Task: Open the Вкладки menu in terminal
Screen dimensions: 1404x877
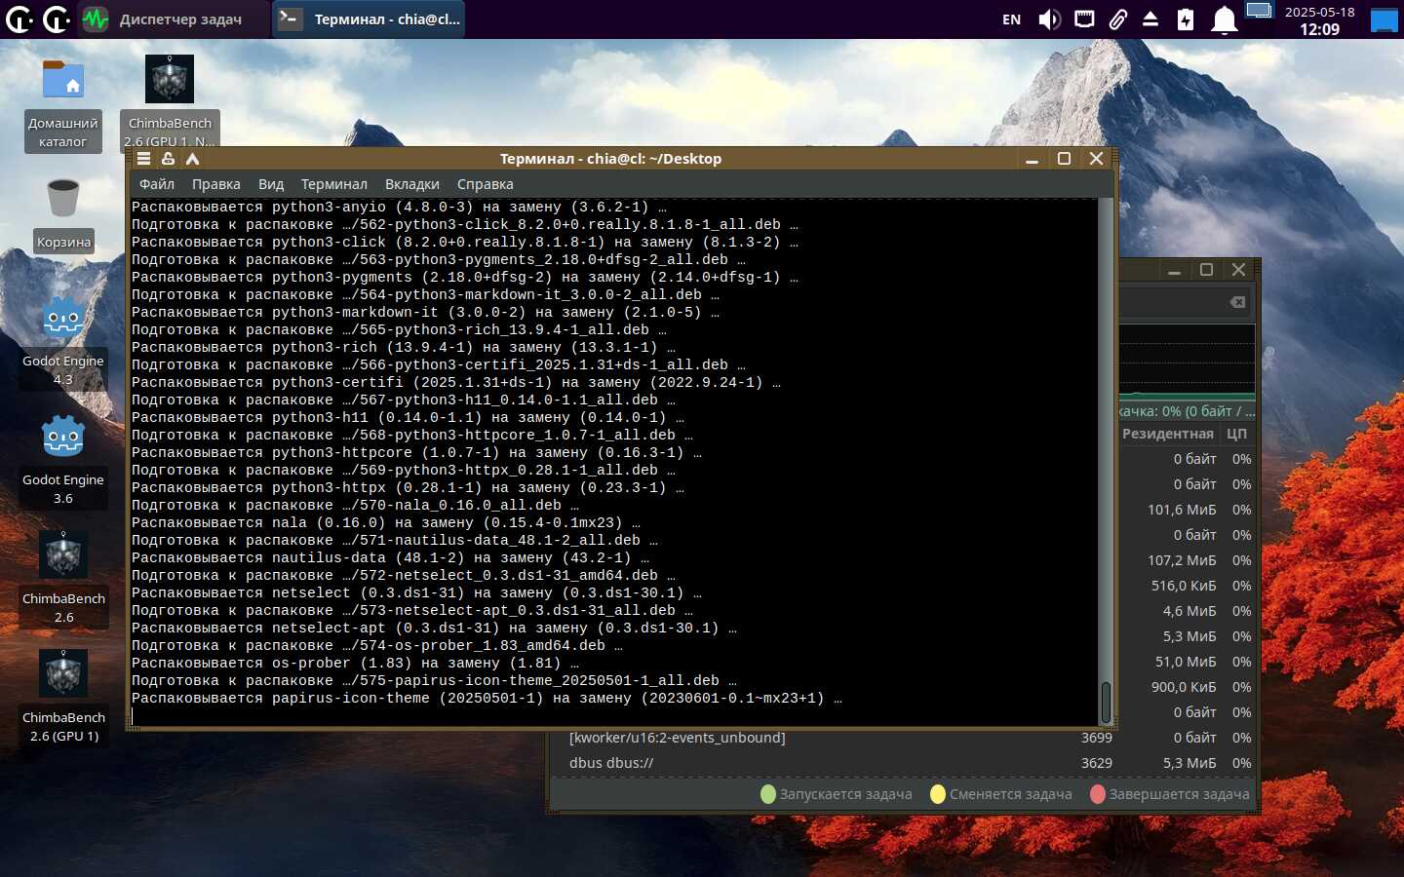Action: click(x=412, y=184)
